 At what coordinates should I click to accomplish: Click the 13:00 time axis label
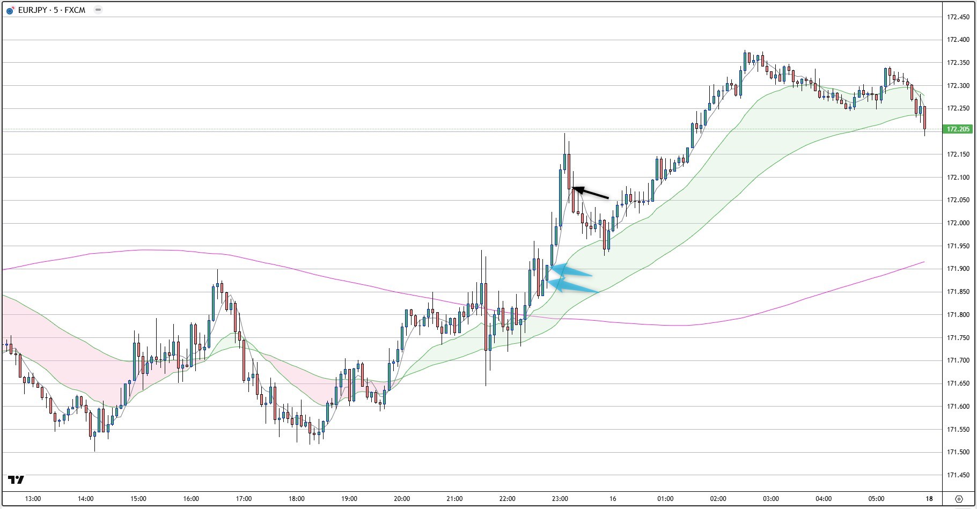(33, 499)
